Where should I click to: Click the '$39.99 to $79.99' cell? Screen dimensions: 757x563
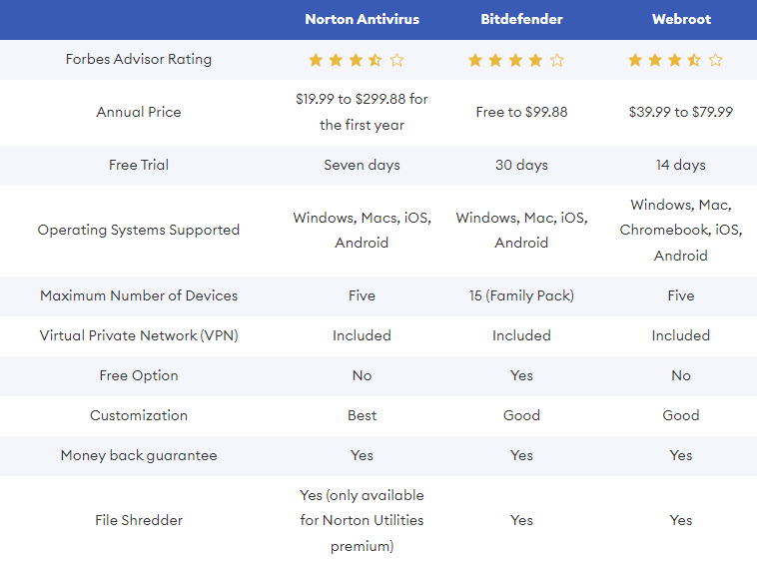tap(681, 112)
